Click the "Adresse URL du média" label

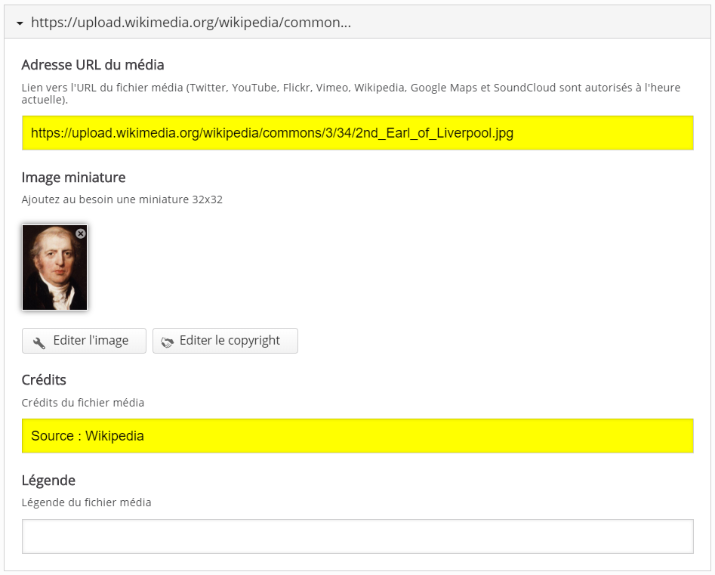pyautogui.click(x=93, y=64)
